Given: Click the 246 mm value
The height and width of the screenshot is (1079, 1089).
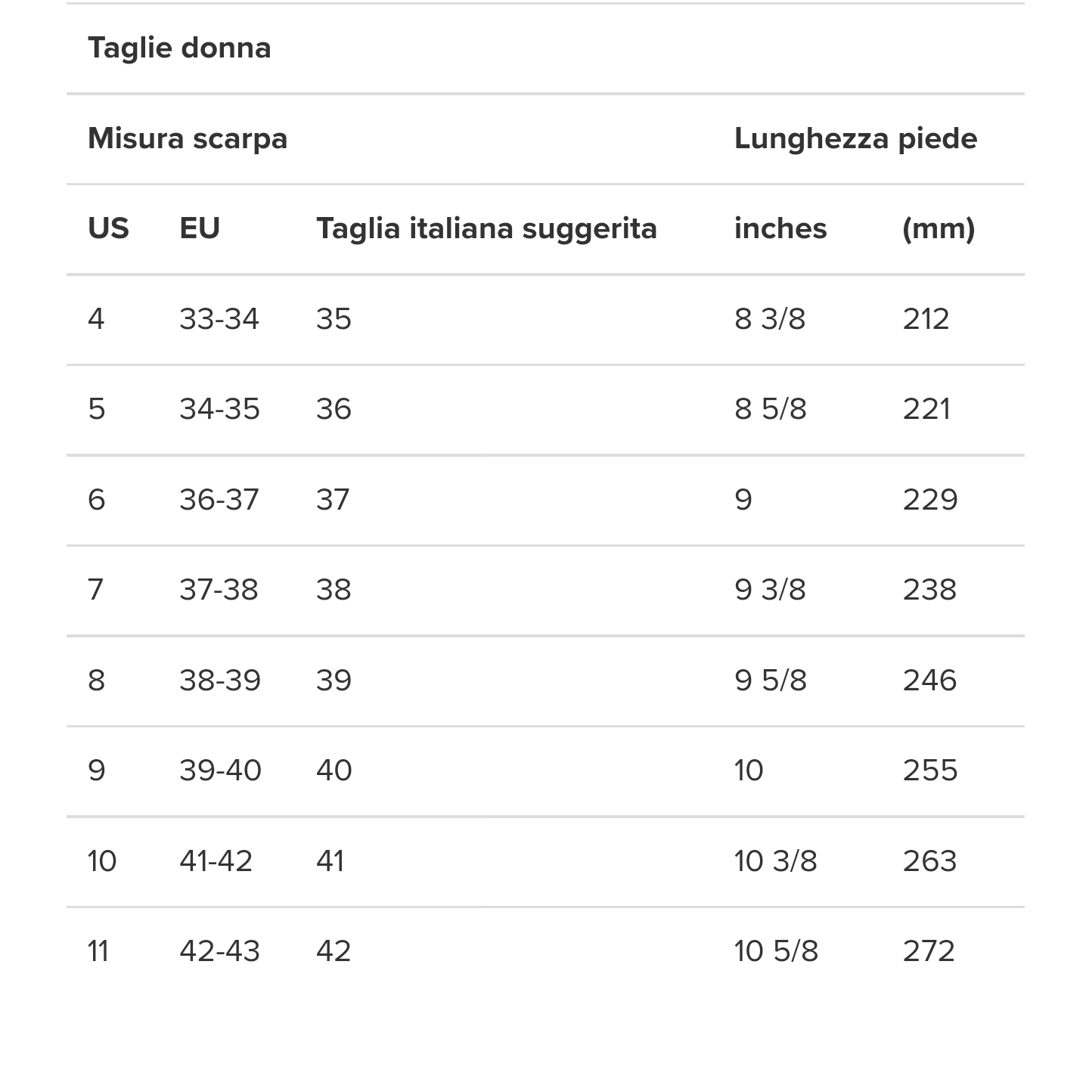Looking at the screenshot, I should (x=929, y=681).
